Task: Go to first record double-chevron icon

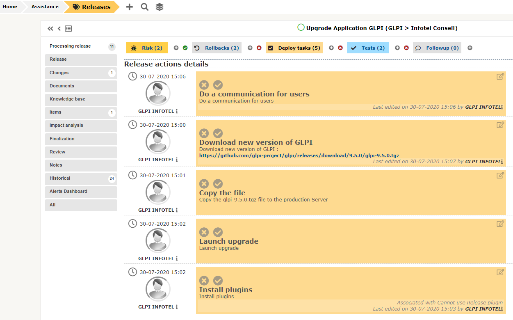Action: pos(50,28)
